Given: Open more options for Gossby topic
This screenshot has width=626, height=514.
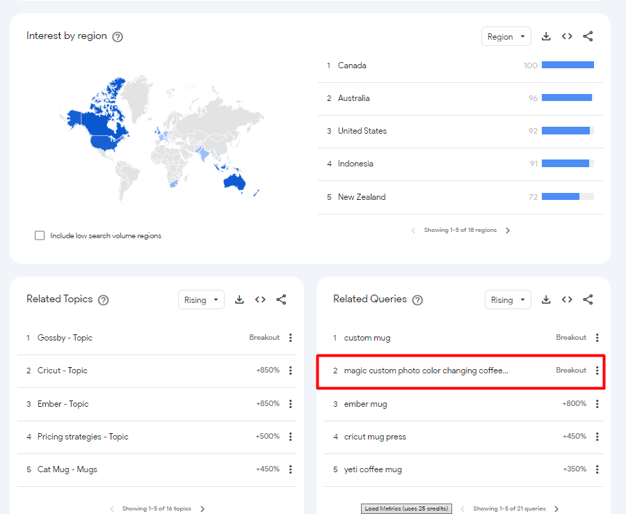Looking at the screenshot, I should click(x=291, y=338).
